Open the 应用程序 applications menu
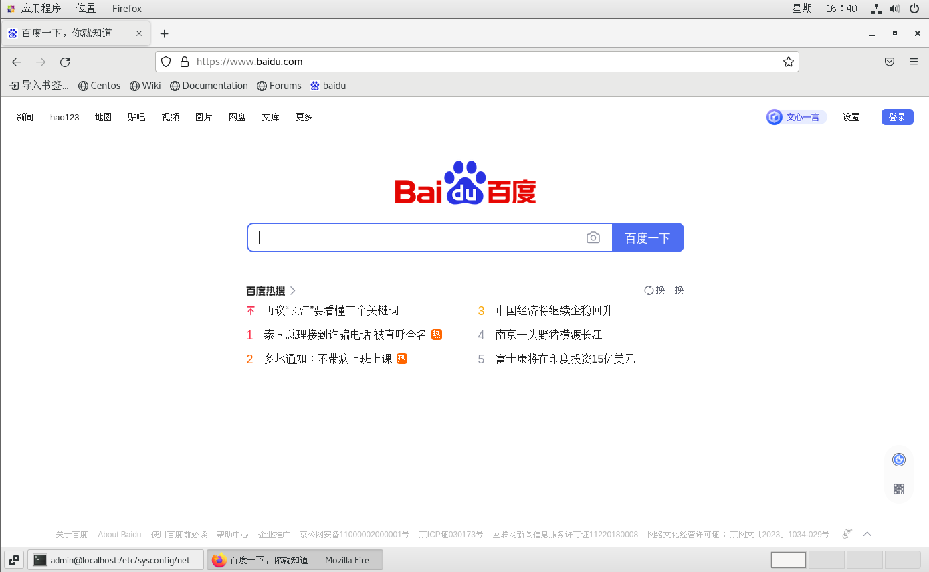This screenshot has width=929, height=572. coord(40,9)
